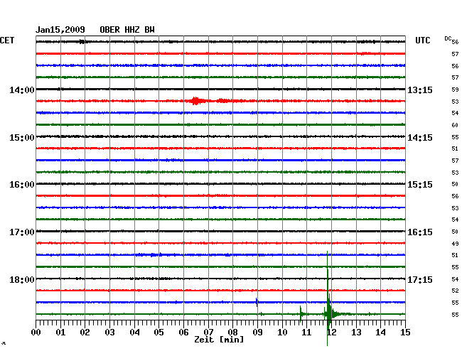This screenshot has height=351, width=462.
Task: Select the station label OBER HHZ BW
Action: tap(127, 30)
